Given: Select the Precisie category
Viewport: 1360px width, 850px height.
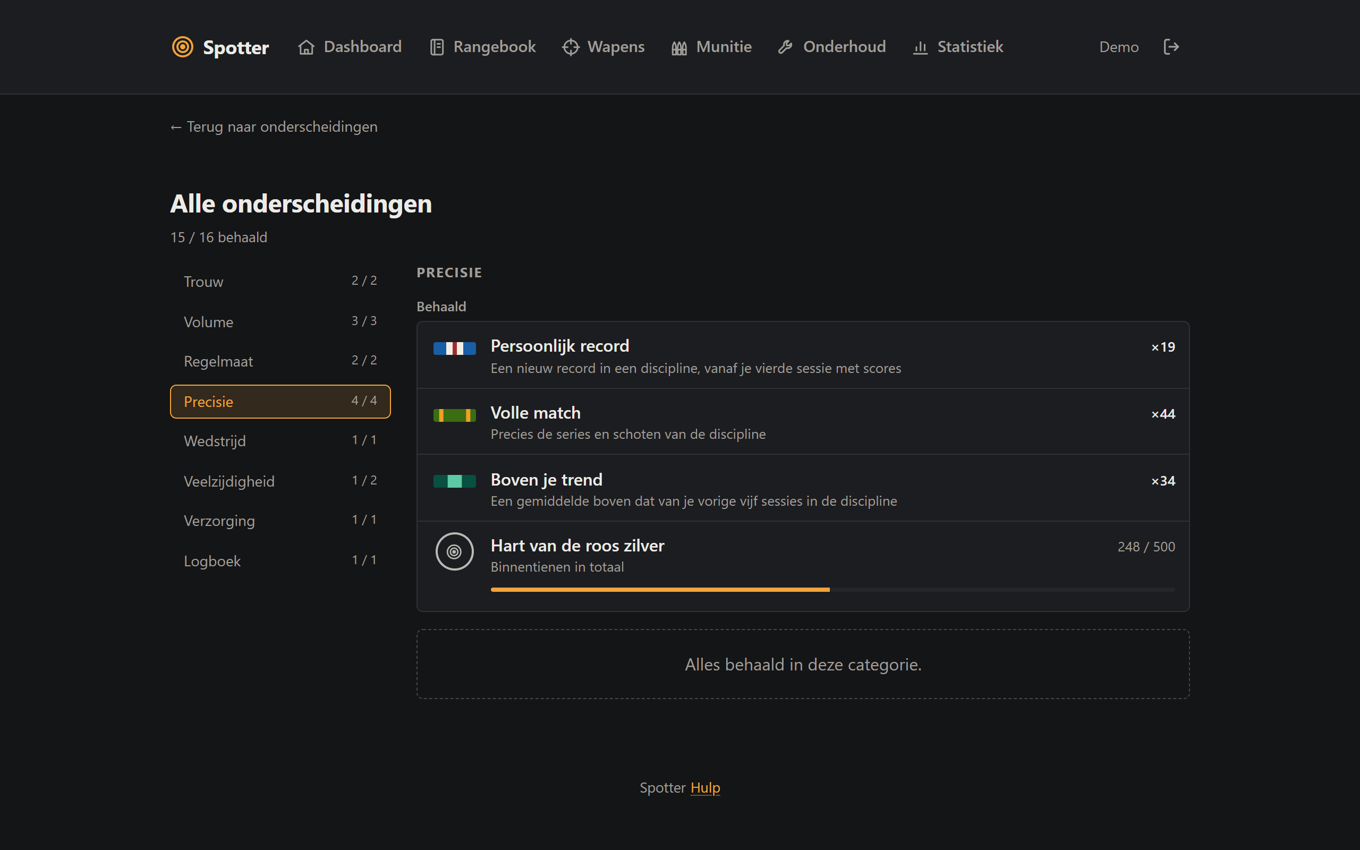Looking at the screenshot, I should (x=280, y=402).
